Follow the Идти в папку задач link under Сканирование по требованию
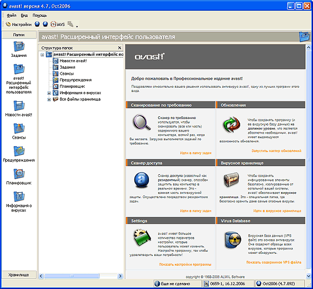313x289 pixels. (x=195, y=153)
